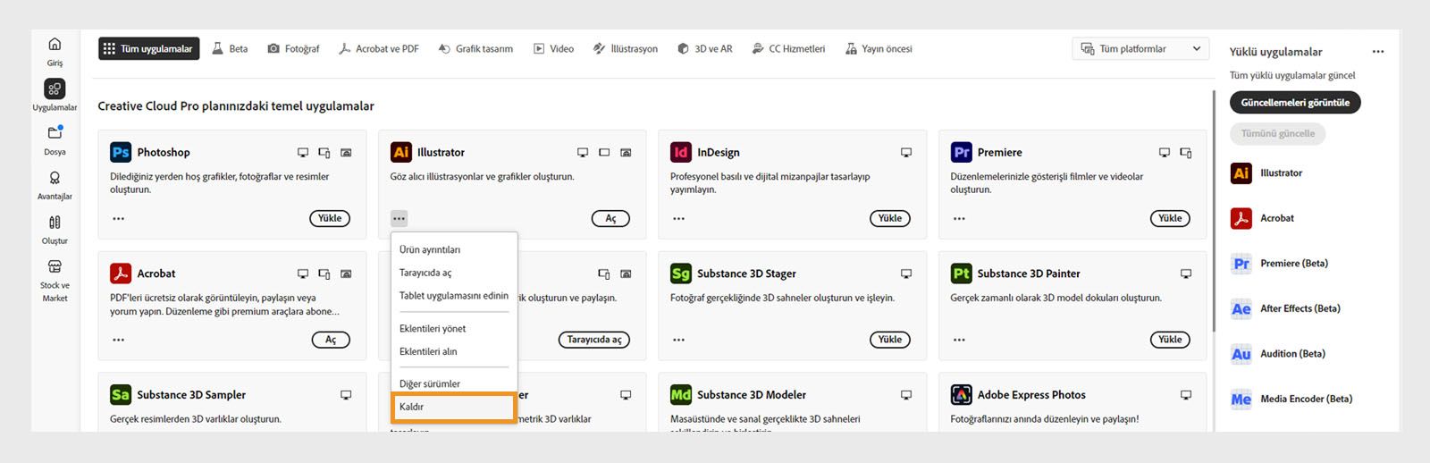This screenshot has width=1430, height=463.
Task: Click the Photoshop desktop platform icon
Action: (303, 153)
